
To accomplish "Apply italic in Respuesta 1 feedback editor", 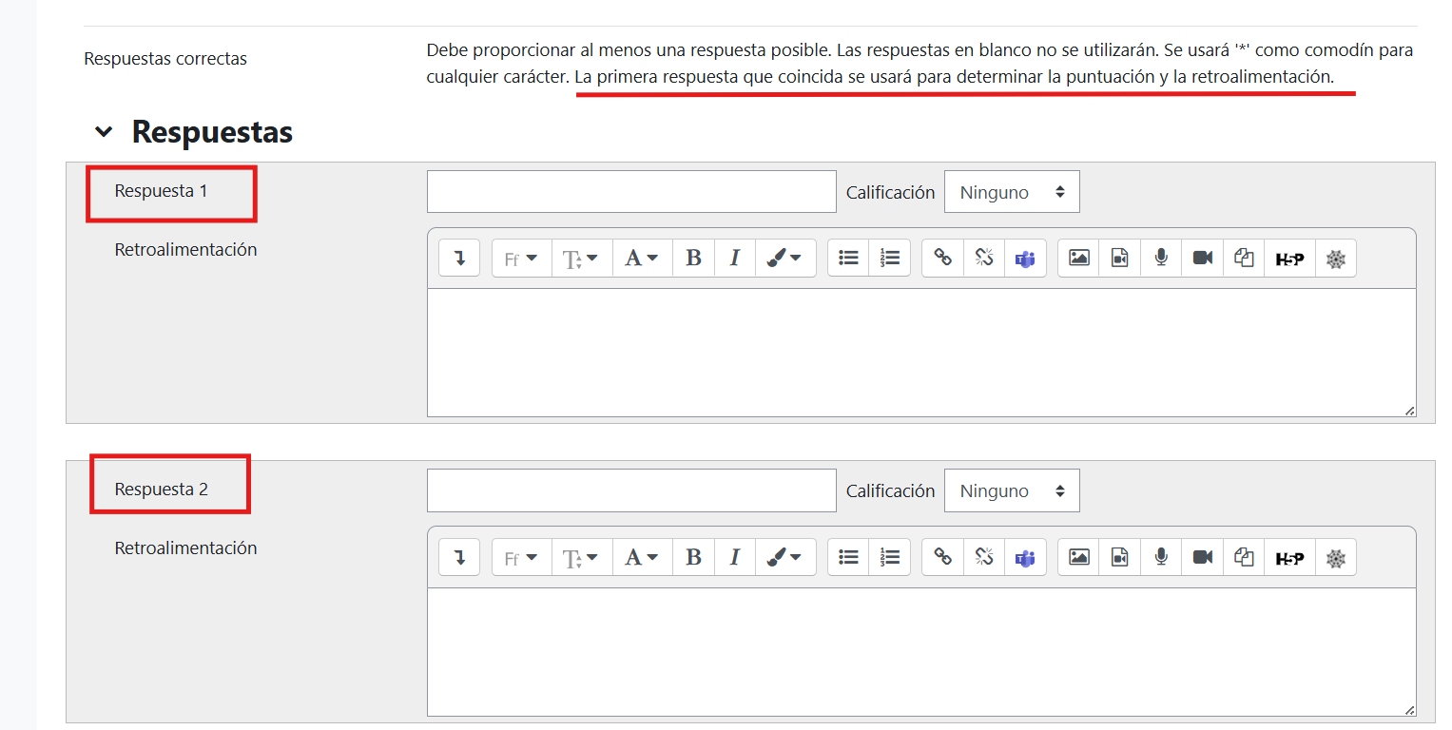I will pos(734,259).
